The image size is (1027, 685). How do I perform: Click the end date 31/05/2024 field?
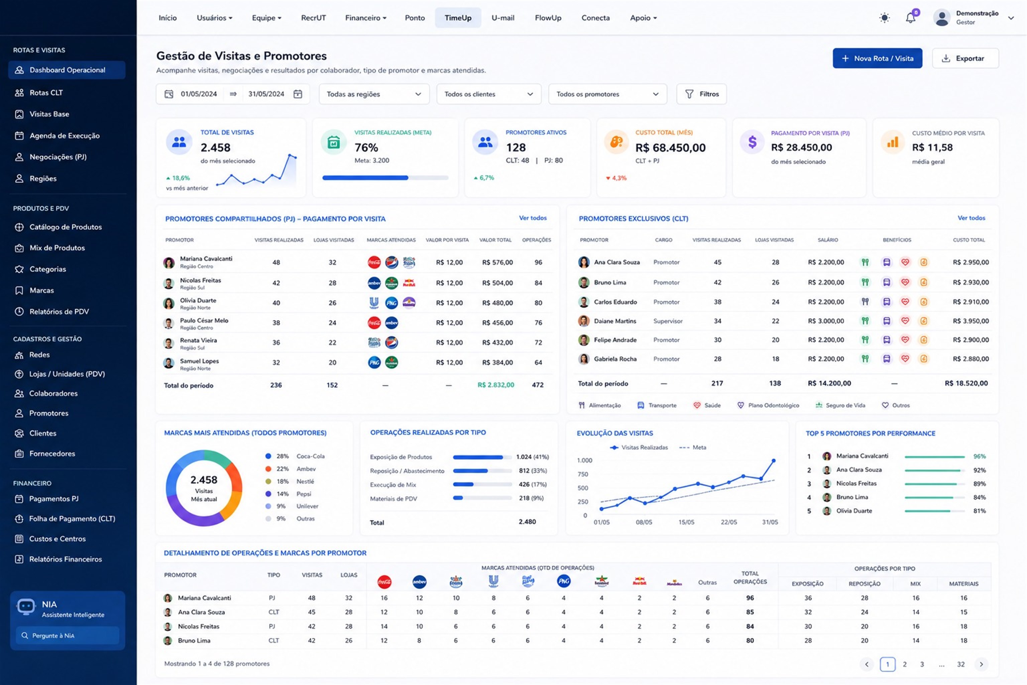pyautogui.click(x=266, y=94)
